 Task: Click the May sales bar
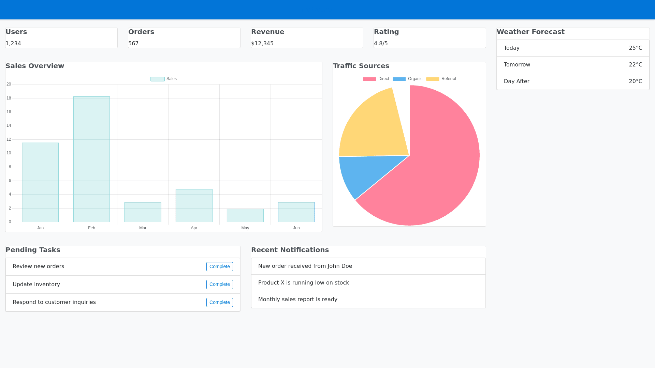point(245,215)
